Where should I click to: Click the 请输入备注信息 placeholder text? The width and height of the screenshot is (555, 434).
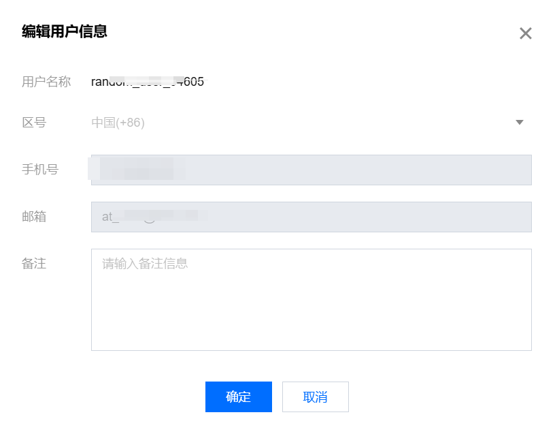(x=145, y=263)
